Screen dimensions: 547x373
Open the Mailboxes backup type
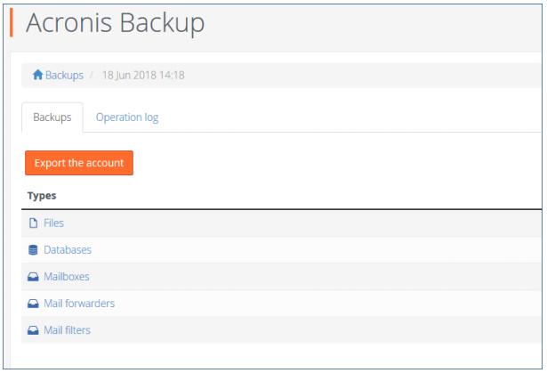click(67, 277)
